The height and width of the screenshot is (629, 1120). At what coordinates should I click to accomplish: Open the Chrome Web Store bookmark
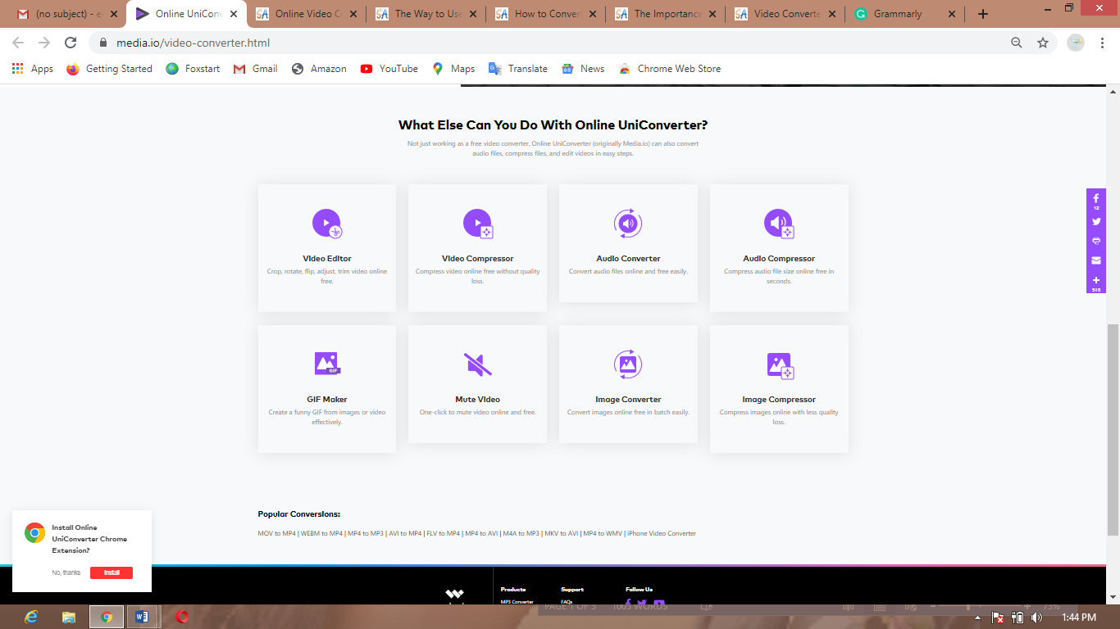tap(670, 69)
